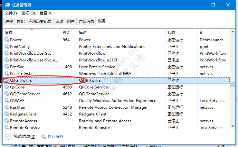Switch to the 启动 tab
The height and width of the screenshot is (147, 238).
click(59, 21)
